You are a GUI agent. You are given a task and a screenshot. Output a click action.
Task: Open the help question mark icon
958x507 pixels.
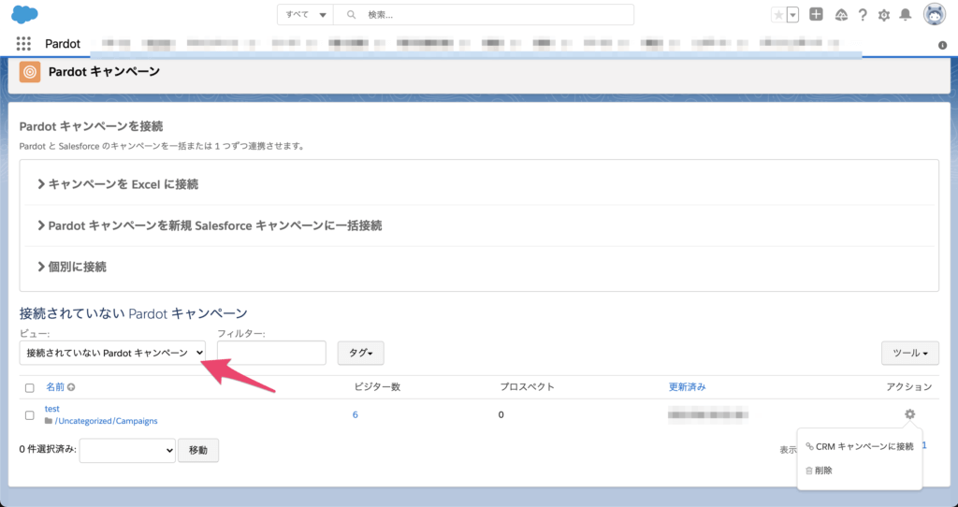click(863, 15)
